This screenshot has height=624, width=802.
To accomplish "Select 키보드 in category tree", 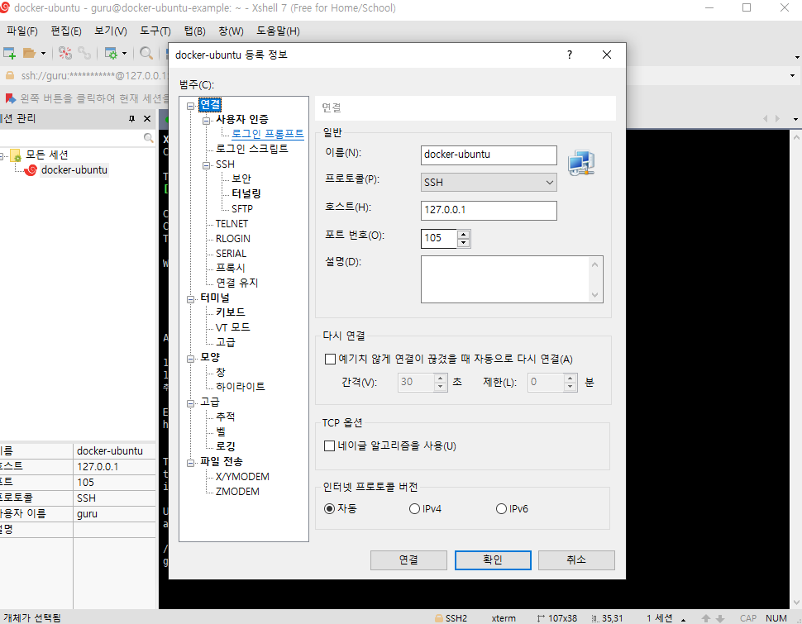I will click(230, 312).
